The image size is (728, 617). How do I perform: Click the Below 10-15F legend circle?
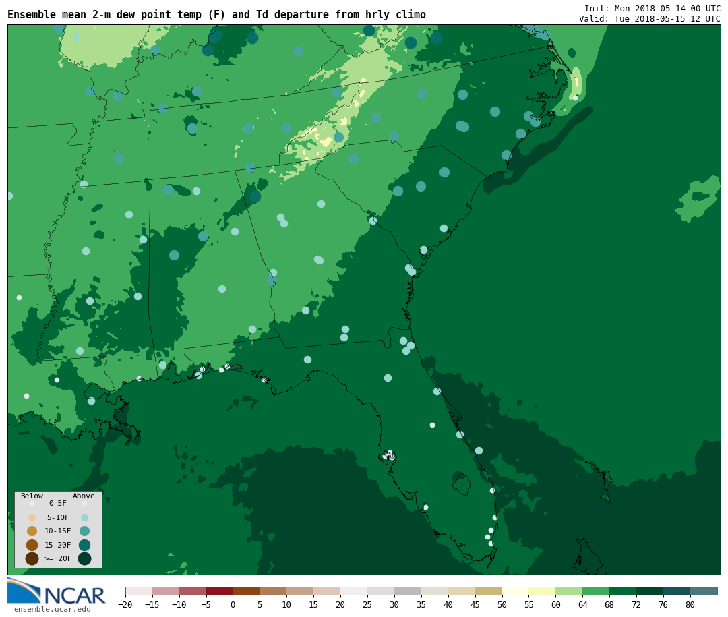tap(32, 531)
